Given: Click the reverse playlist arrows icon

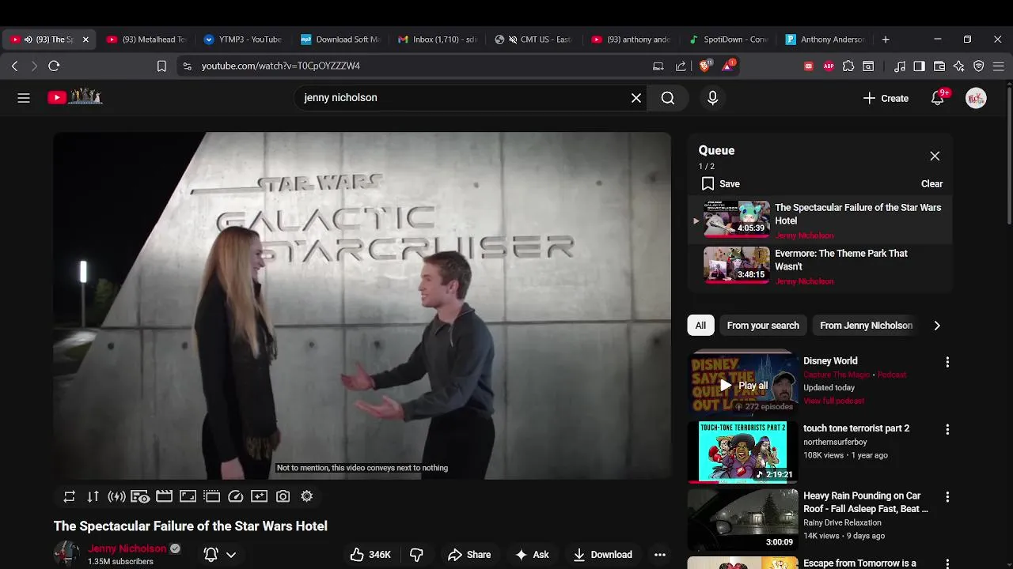Looking at the screenshot, I should [93, 496].
